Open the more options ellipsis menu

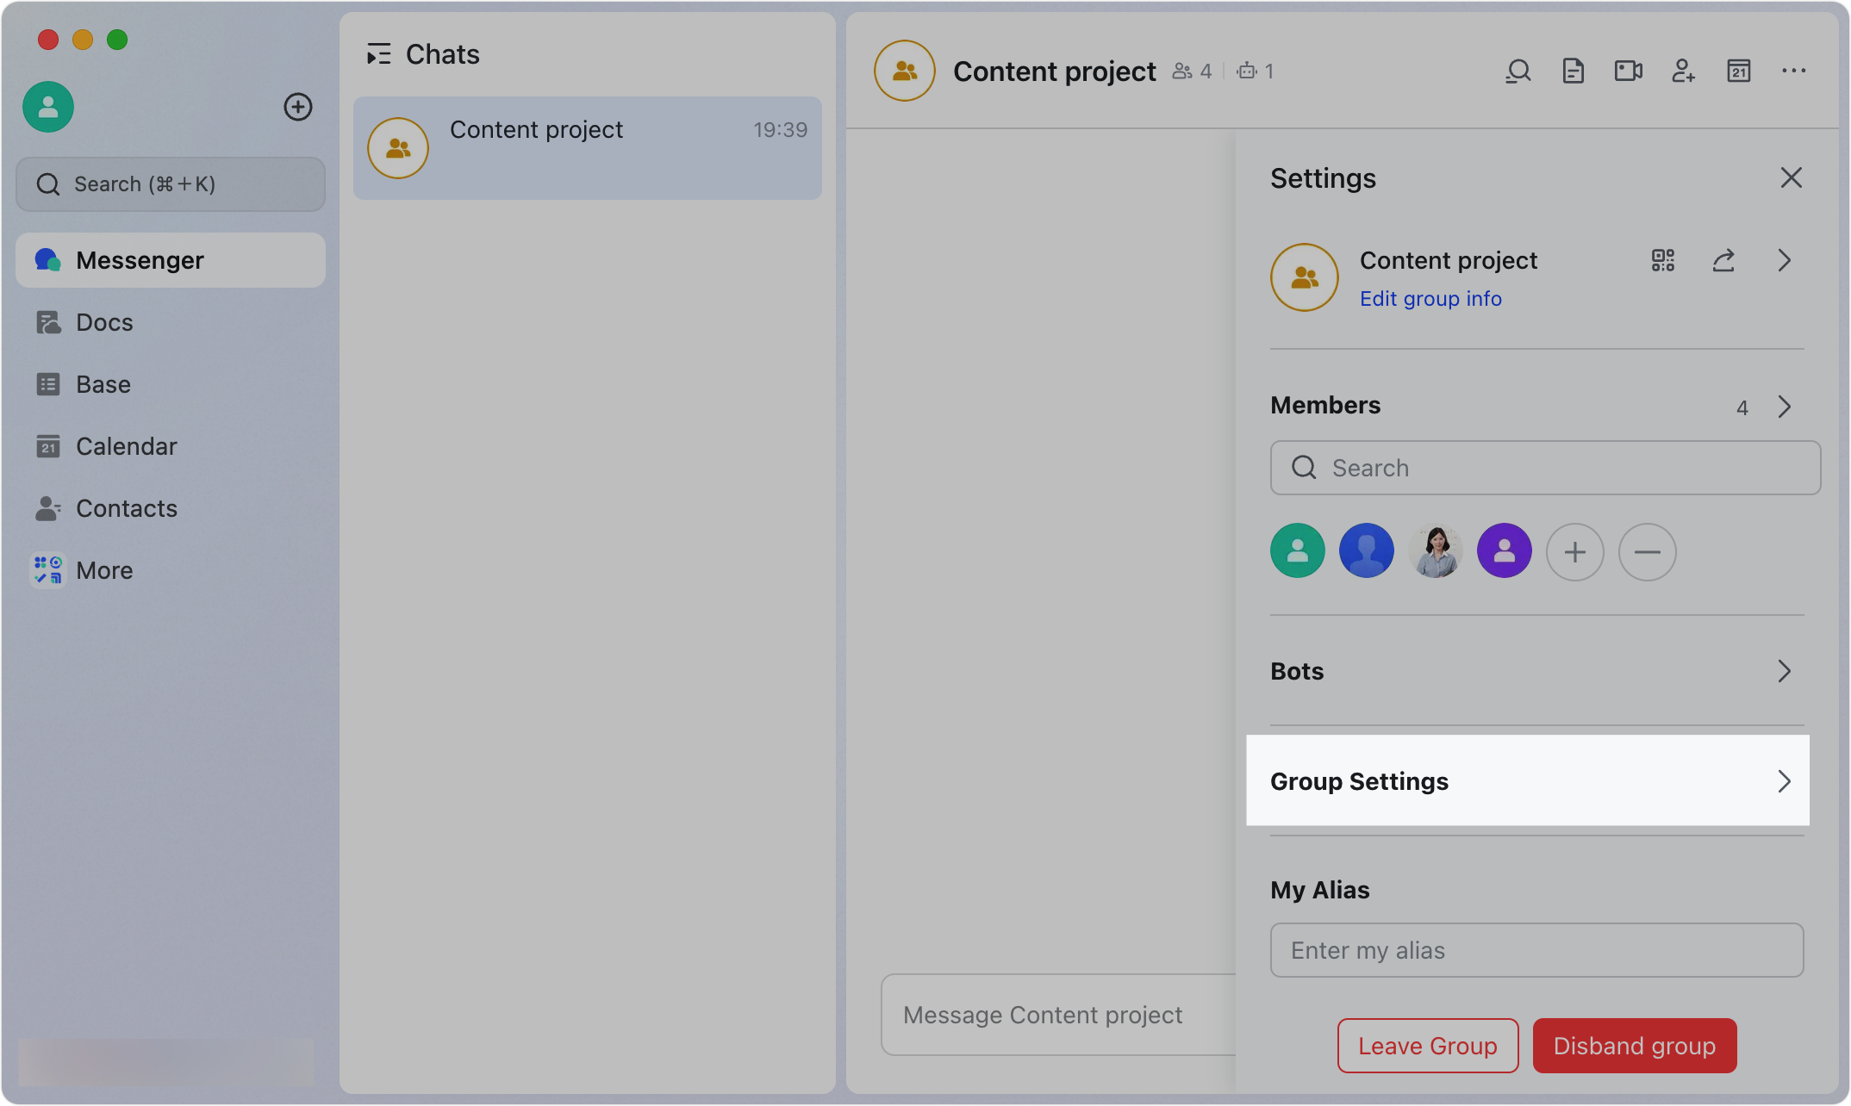point(1794,71)
